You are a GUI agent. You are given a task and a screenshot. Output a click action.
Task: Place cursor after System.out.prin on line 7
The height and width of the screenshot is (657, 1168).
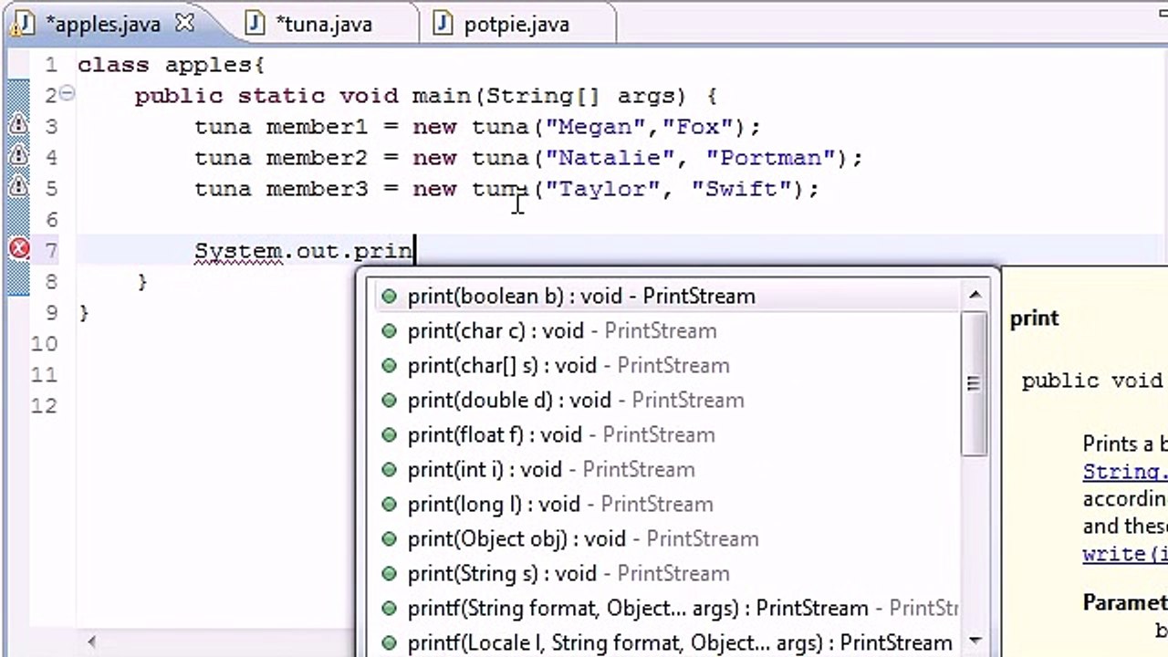(x=415, y=250)
